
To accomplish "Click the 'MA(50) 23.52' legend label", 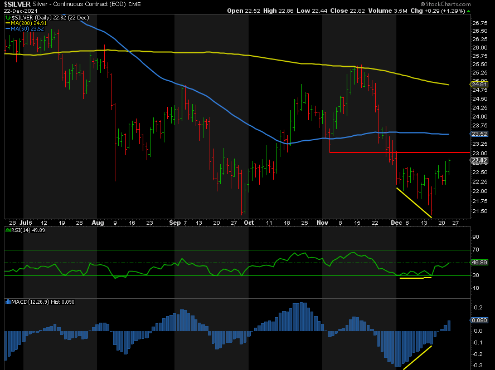I will tap(27, 29).
